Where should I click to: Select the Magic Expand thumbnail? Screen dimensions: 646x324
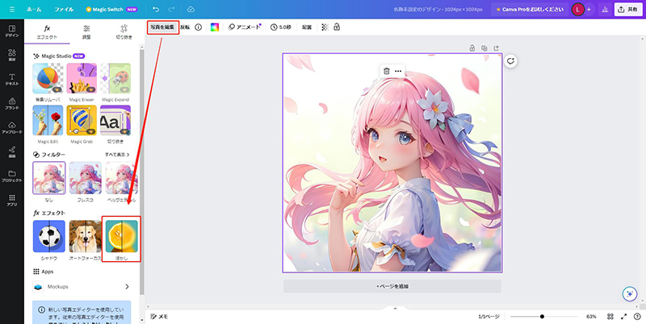click(115, 78)
